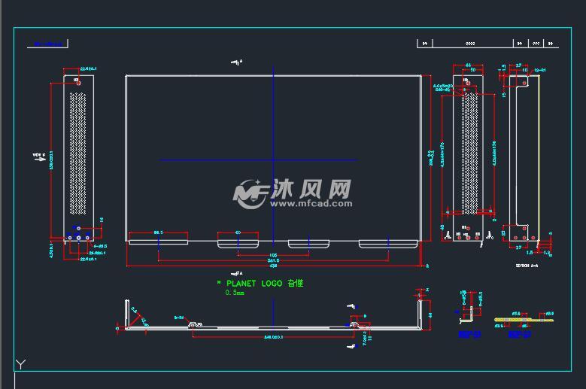Screen dimensions: 586x389
Task: Click the wide ???? cell in title block
Action: [472, 44]
